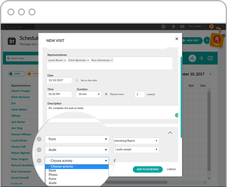Click the calendar 31 Schedule icon
This screenshot has height=187, width=227.
tap(11, 41)
